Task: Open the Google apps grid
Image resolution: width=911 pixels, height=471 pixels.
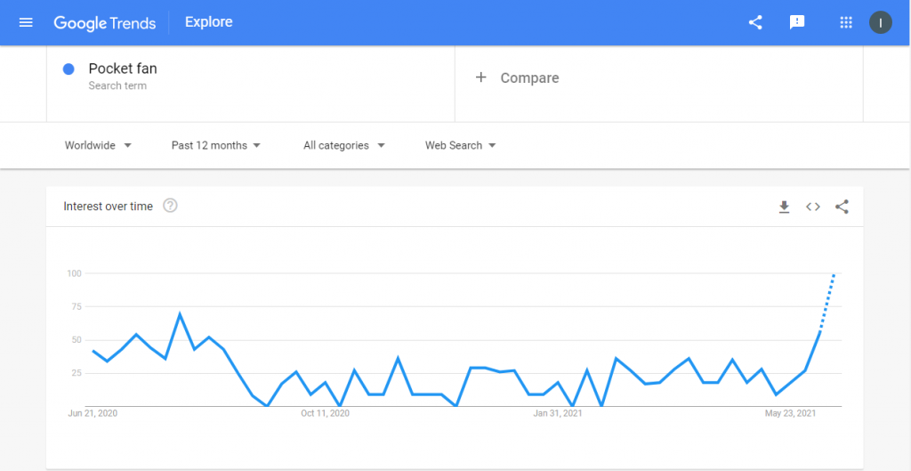Action: [x=846, y=22]
